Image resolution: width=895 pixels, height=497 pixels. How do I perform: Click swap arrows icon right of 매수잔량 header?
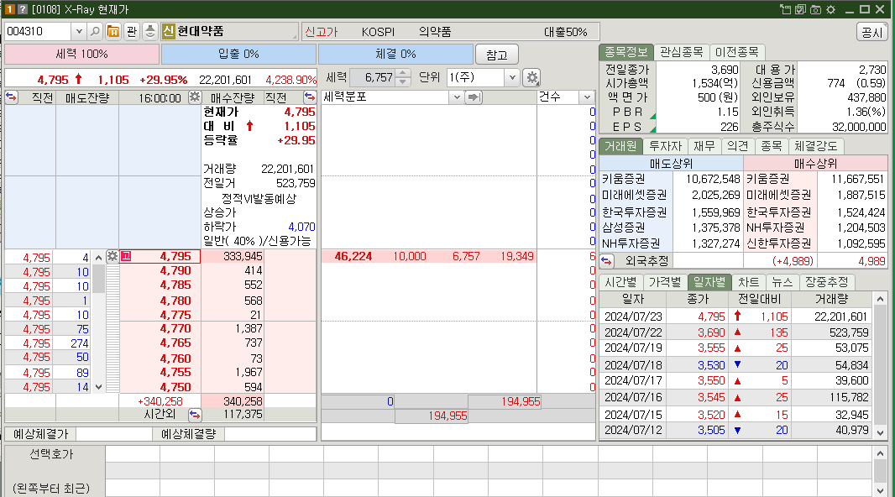[309, 97]
